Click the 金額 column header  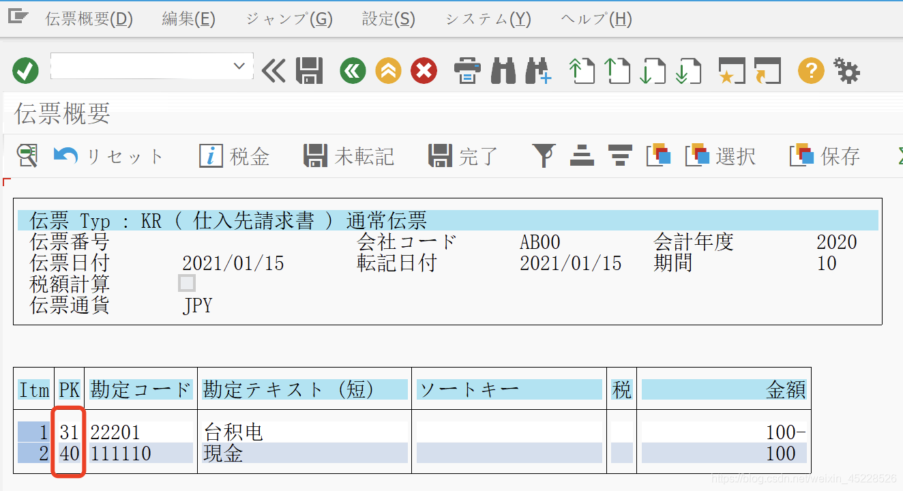[x=724, y=389]
